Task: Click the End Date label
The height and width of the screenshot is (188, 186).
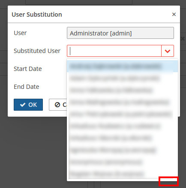Action: point(27,87)
